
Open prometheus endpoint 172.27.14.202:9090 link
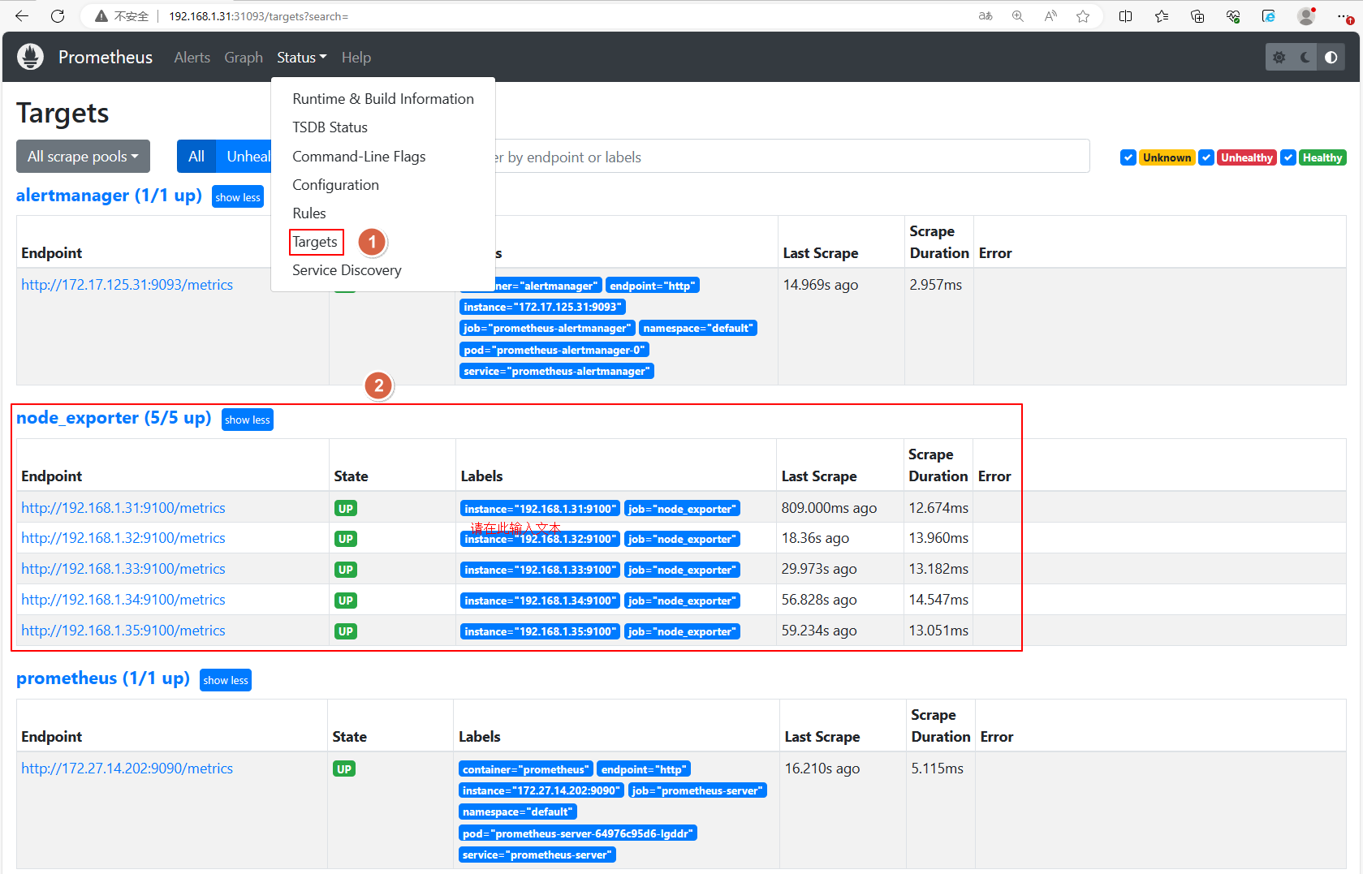pos(127,769)
